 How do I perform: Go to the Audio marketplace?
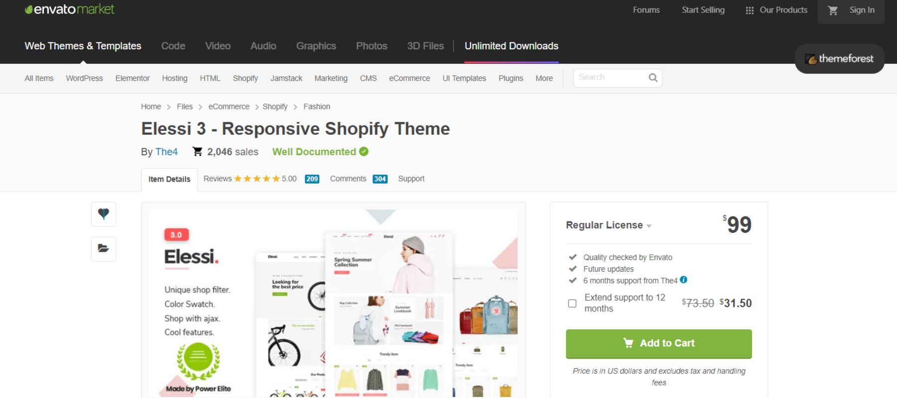pos(263,46)
